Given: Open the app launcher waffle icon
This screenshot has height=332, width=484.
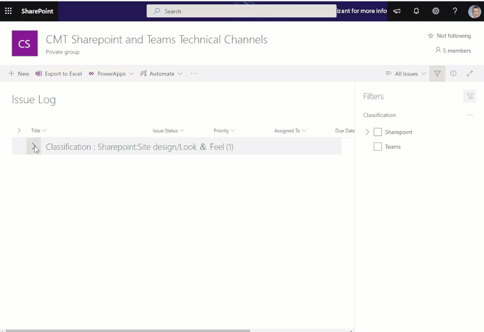Looking at the screenshot, I should (x=8, y=11).
